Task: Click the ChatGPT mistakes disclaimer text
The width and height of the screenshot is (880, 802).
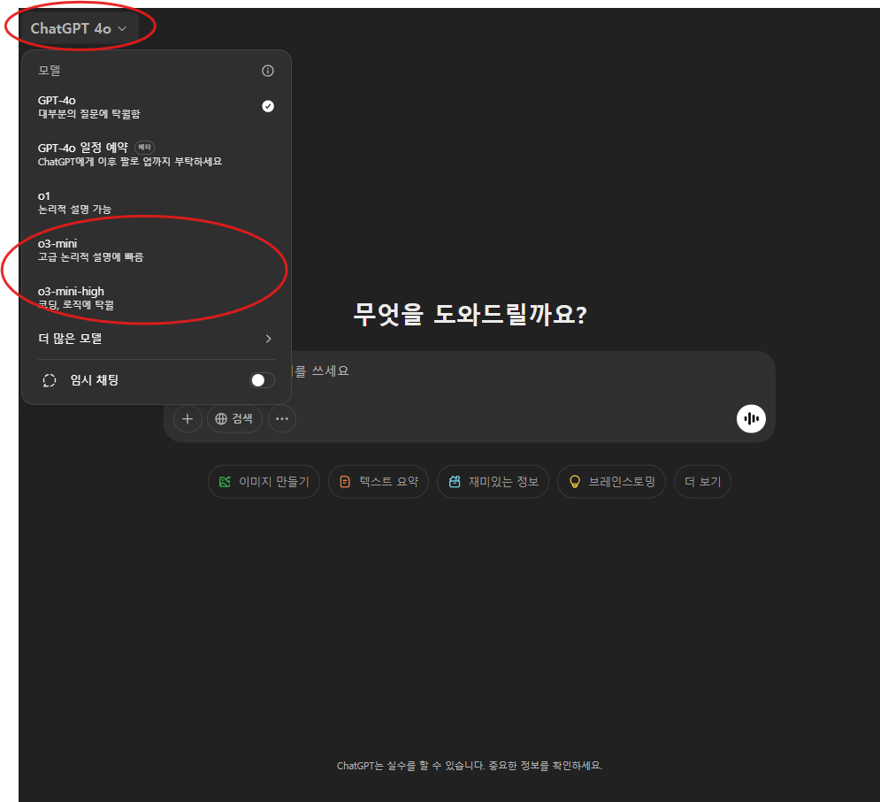Action: pos(469,766)
